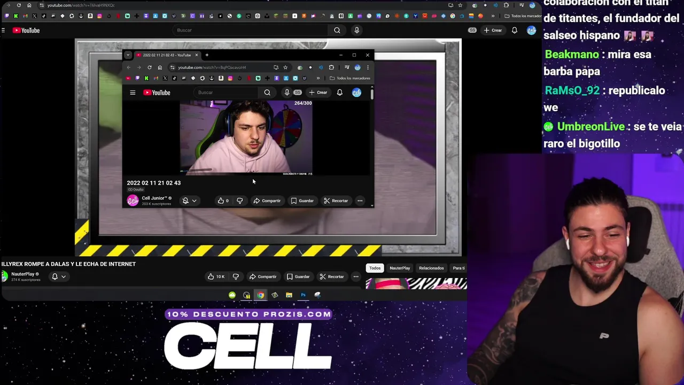The width and height of the screenshot is (684, 385).
Task: Like the Cell Junior video with 0 likes
Action: [x=223, y=201]
